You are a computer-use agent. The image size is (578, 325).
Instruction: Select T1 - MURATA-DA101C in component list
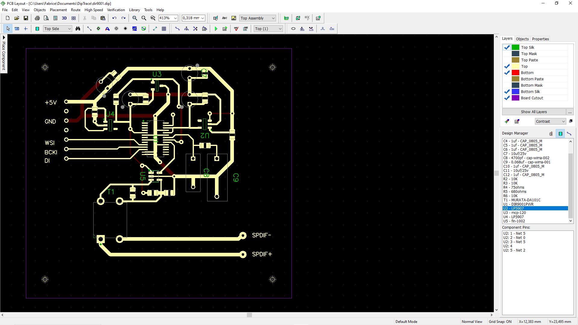(x=535, y=200)
